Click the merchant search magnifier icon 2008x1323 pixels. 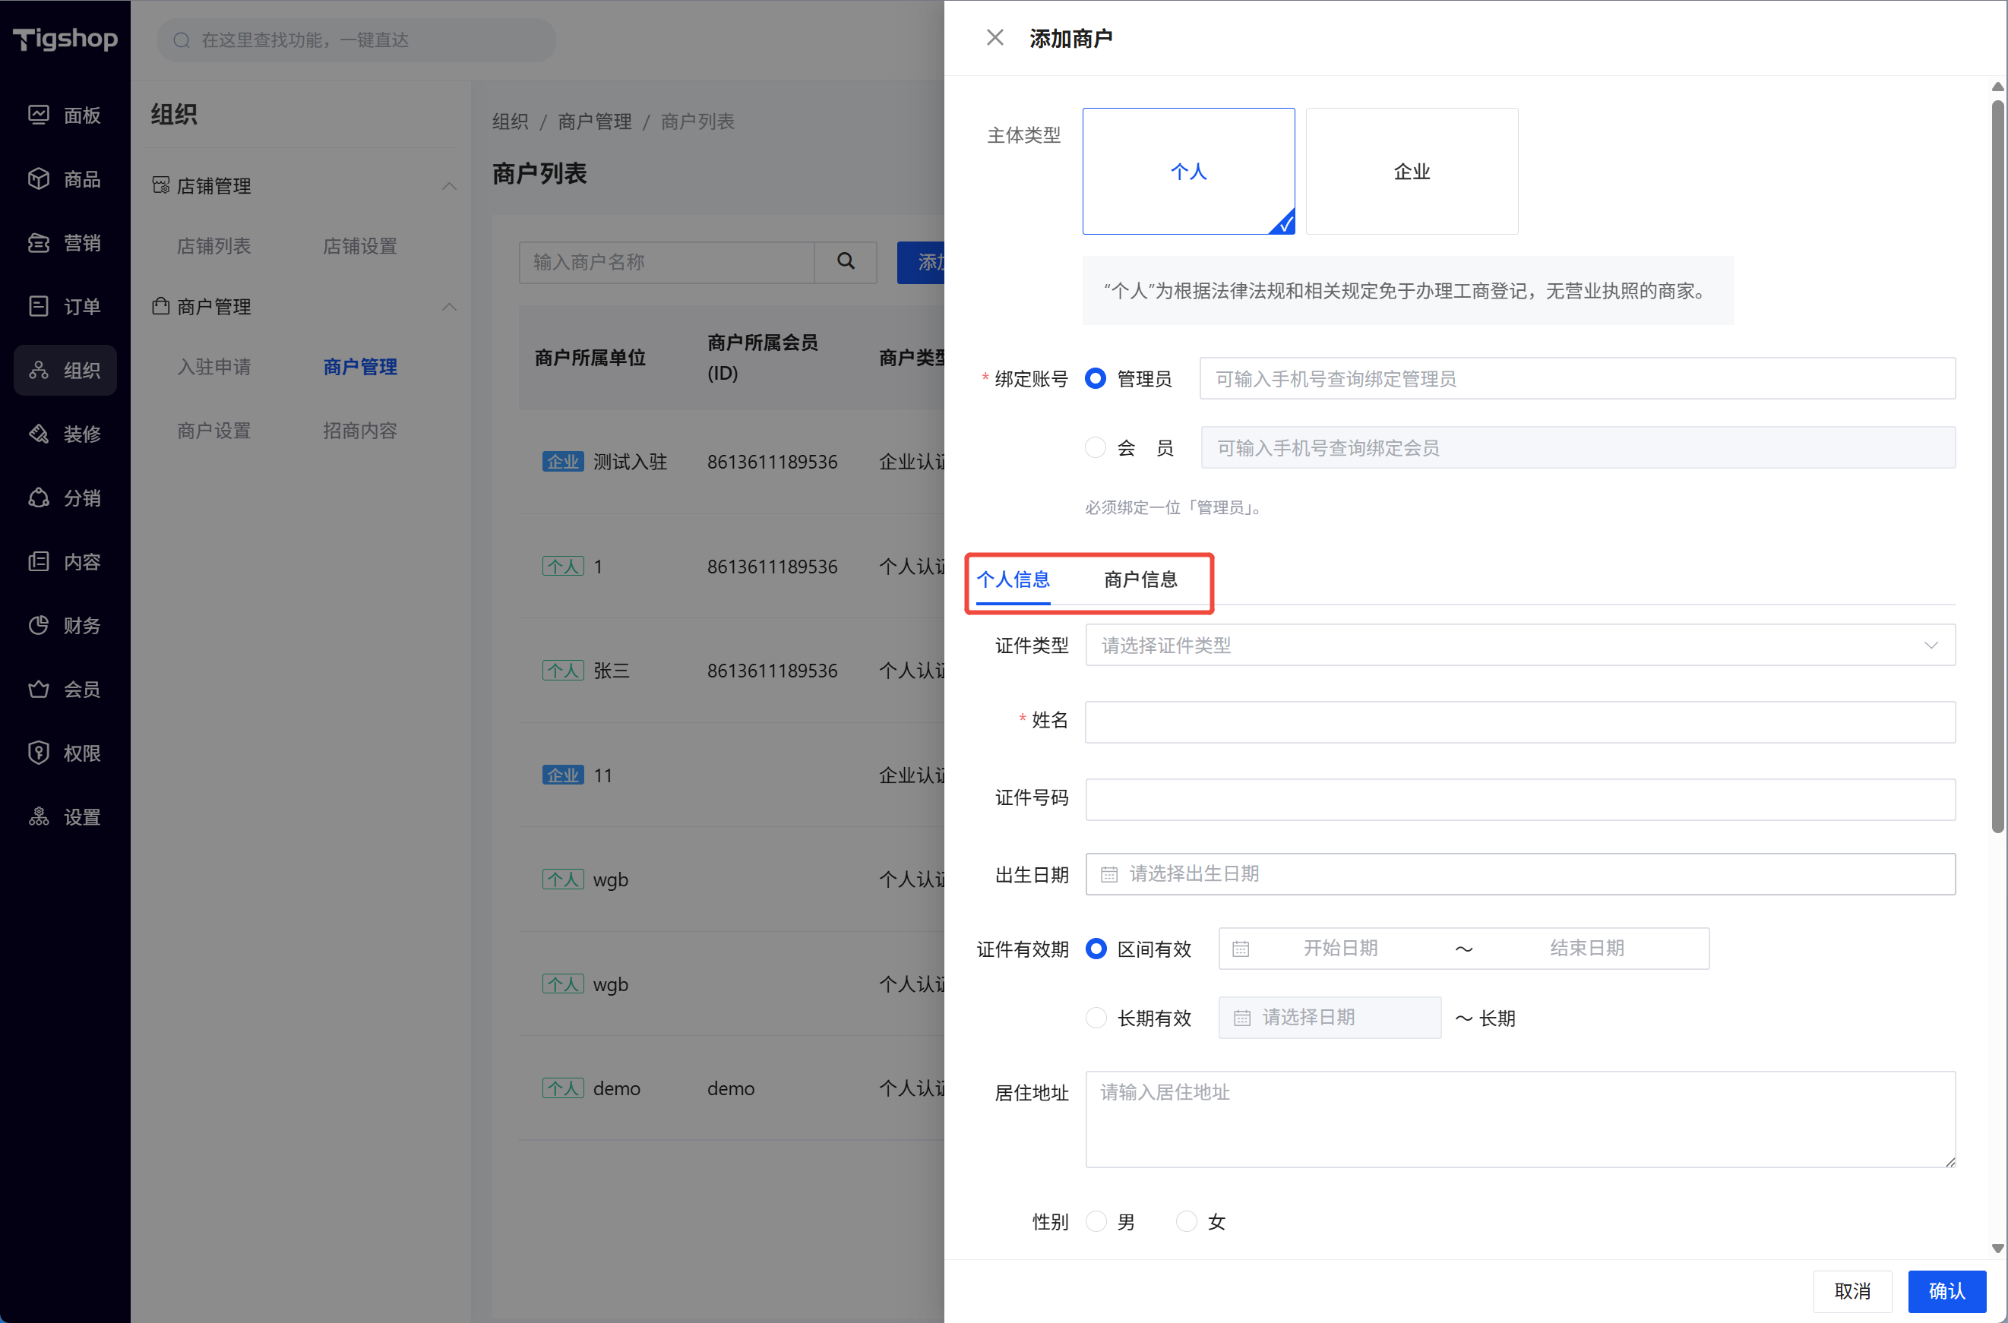pos(846,261)
